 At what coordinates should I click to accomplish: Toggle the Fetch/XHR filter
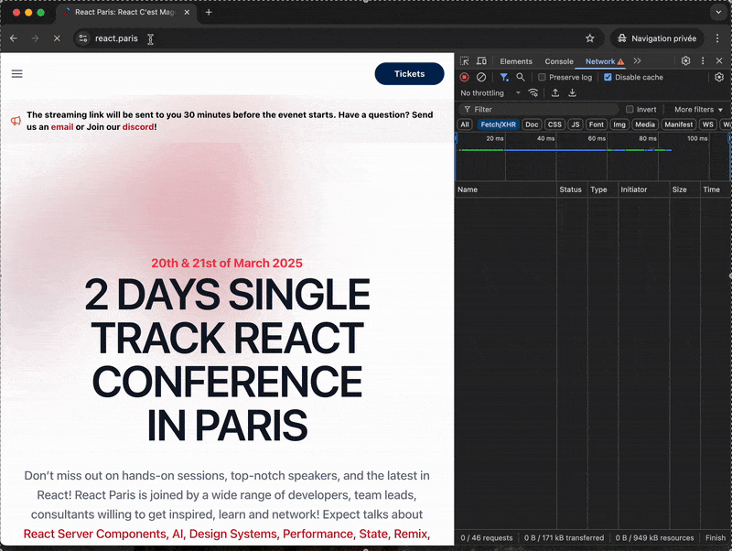(498, 124)
